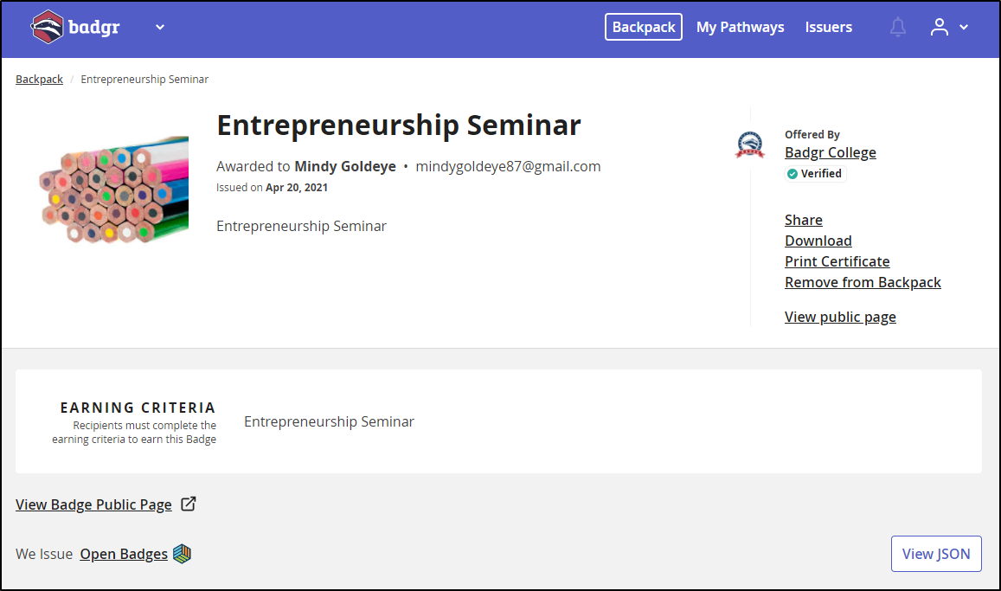Image resolution: width=1001 pixels, height=591 pixels.
Task: Open the Issuers menu item
Action: [828, 27]
